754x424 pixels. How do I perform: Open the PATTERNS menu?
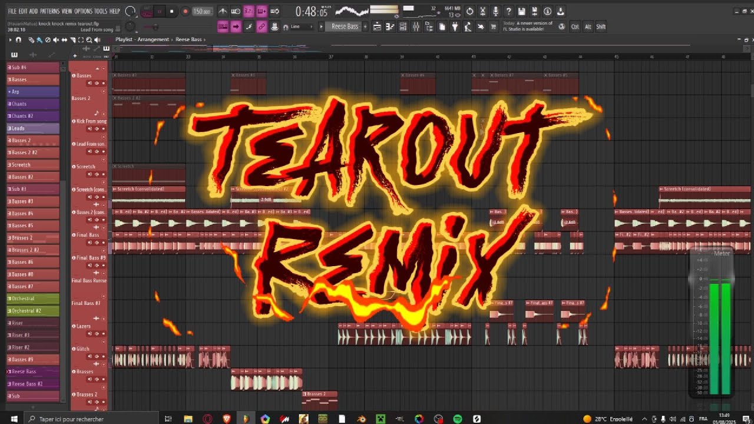(50, 11)
